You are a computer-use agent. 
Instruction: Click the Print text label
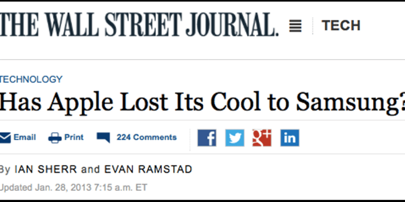click(x=74, y=137)
